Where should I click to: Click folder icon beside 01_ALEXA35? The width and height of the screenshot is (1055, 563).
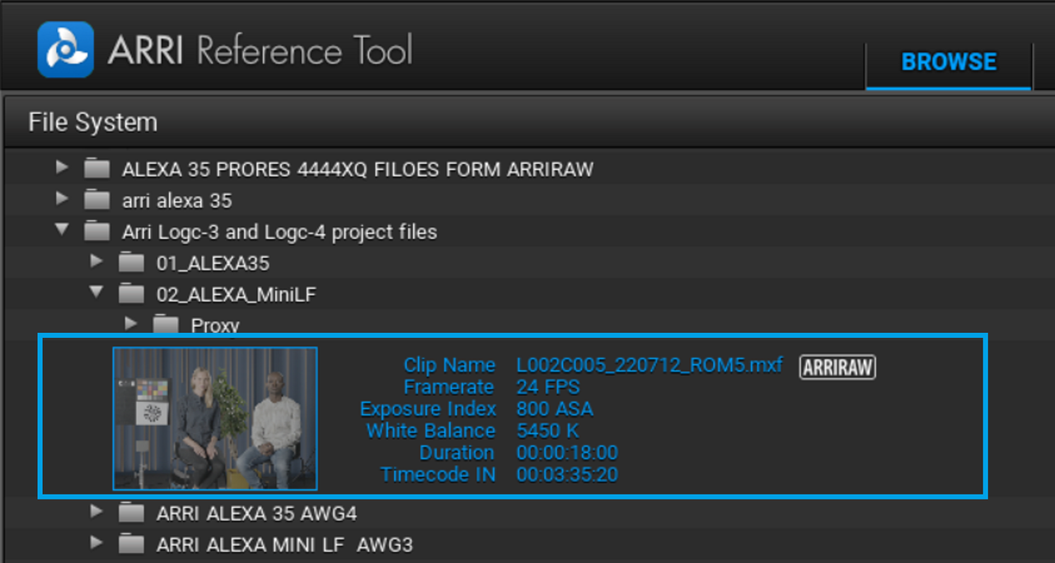click(132, 263)
